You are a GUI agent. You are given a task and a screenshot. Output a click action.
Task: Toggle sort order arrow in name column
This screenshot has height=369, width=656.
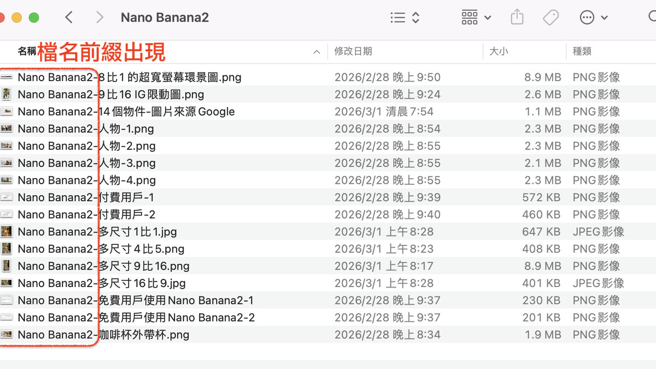[317, 52]
